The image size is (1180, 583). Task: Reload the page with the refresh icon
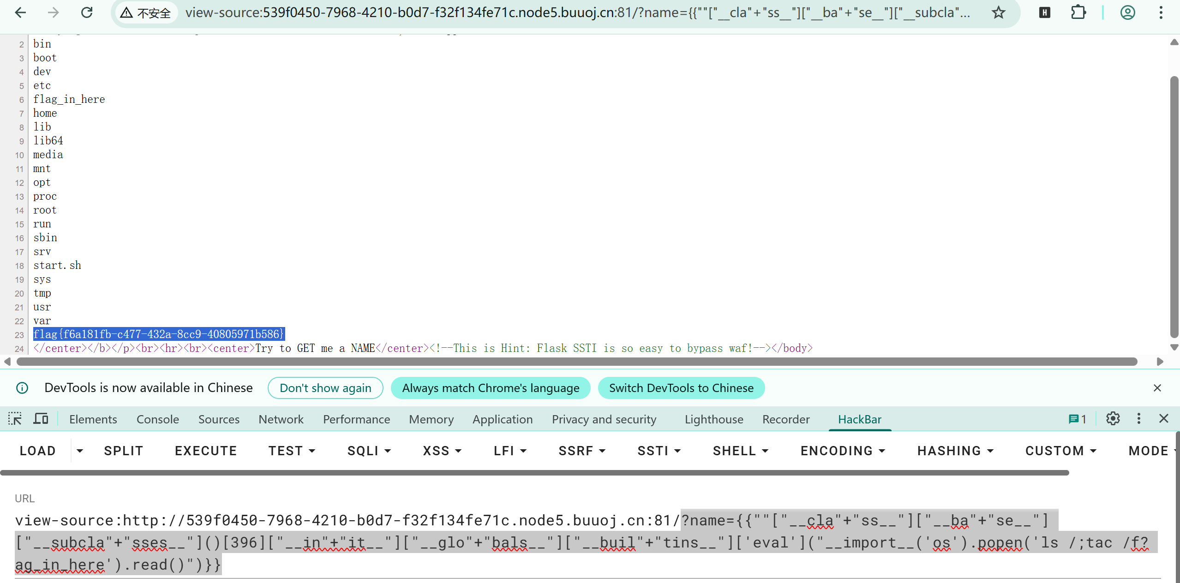point(87,12)
